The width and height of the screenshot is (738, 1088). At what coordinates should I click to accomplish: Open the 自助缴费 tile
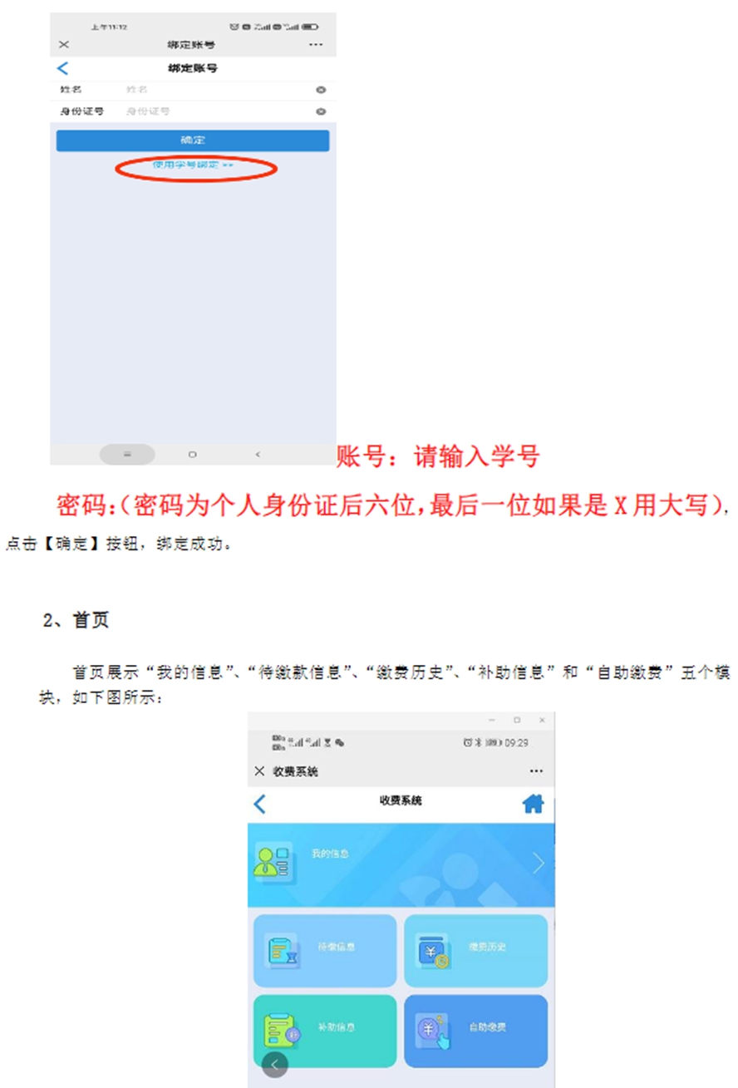476,1031
